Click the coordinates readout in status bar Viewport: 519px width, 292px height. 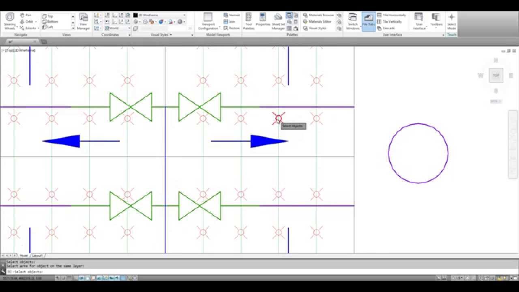point(22,278)
